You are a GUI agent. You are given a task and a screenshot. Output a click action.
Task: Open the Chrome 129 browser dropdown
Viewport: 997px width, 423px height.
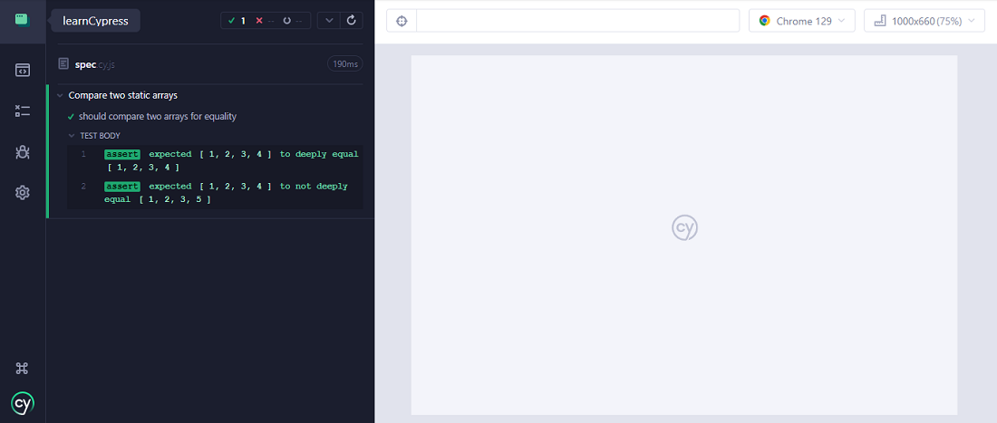(802, 21)
